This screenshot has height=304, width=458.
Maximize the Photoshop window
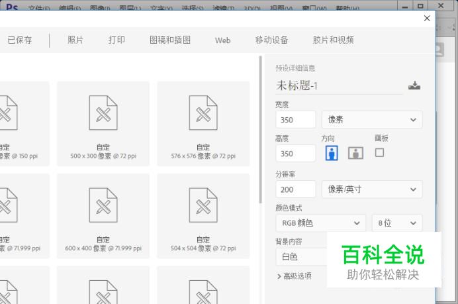click(x=420, y=5)
